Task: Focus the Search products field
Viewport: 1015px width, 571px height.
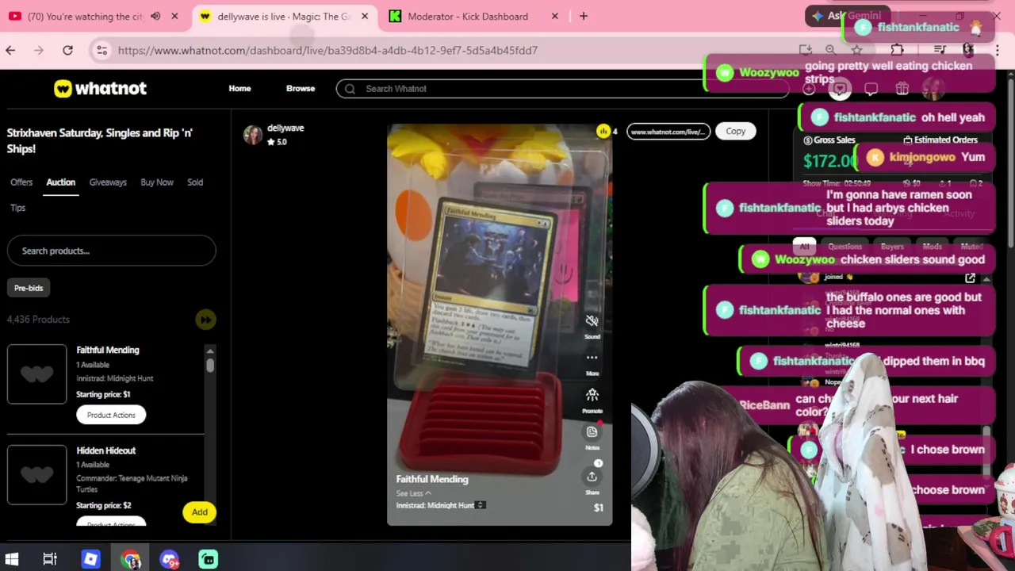Action: pos(111,251)
